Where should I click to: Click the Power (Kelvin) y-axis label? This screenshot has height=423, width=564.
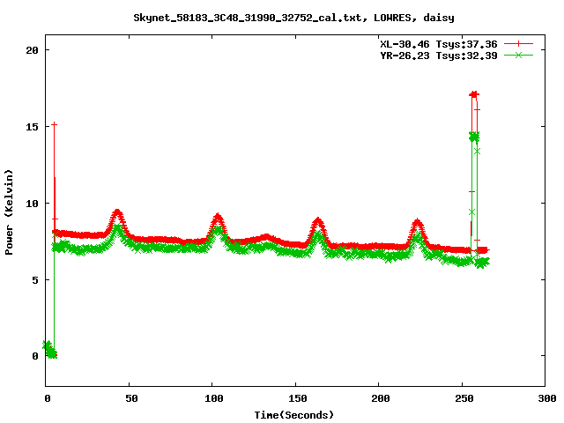click(x=9, y=212)
